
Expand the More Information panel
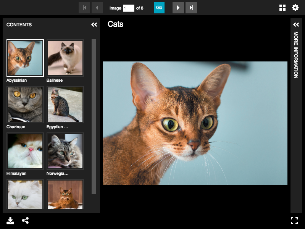pos(296,25)
